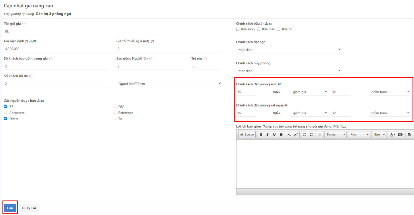Enable the Bữa sáng checkbox
The height and width of the screenshot is (215, 414).
[x=238, y=29]
